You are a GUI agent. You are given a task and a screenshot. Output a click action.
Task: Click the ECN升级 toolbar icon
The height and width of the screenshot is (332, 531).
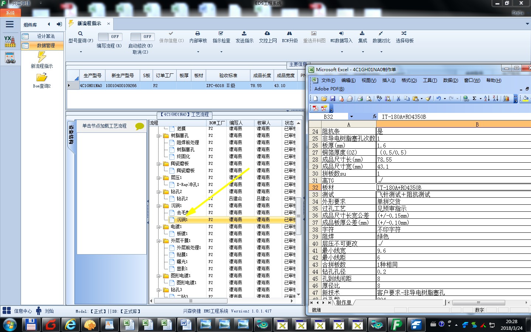point(289,34)
